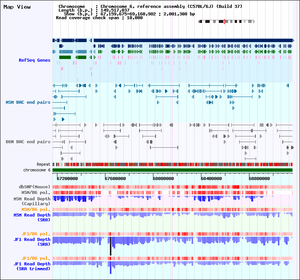The width and height of the screenshot is (300, 280).
Task: Click the long dark-blue RefSeq gene bar
Action: [x=193, y=40]
